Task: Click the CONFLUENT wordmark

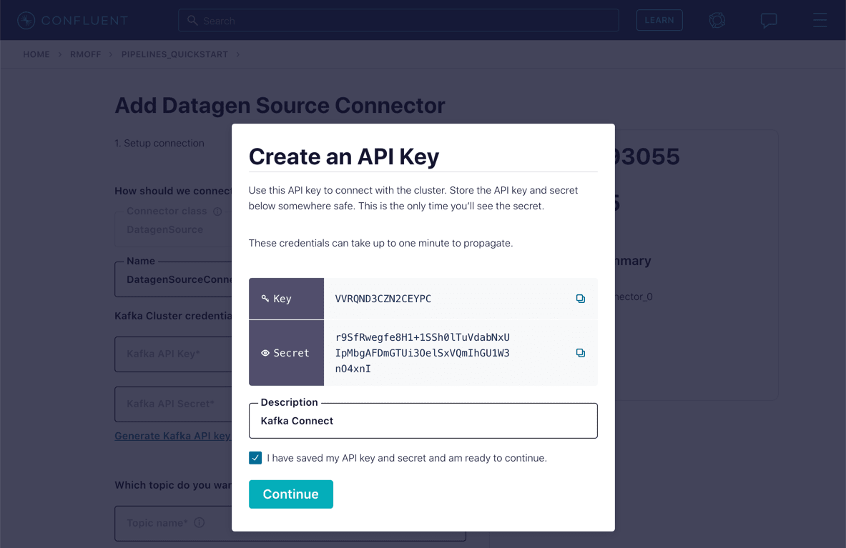Action: coord(84,21)
